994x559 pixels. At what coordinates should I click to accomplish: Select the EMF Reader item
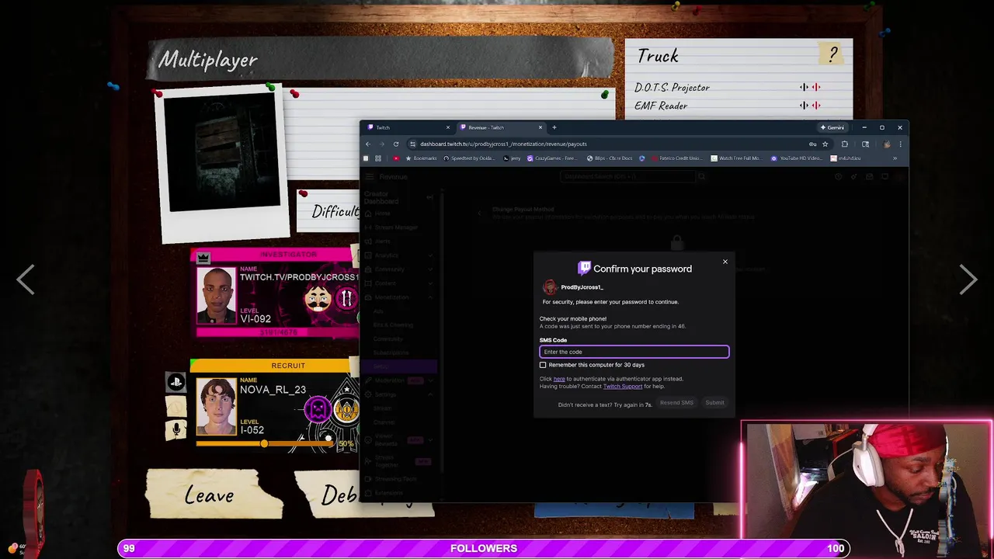pyautogui.click(x=661, y=106)
